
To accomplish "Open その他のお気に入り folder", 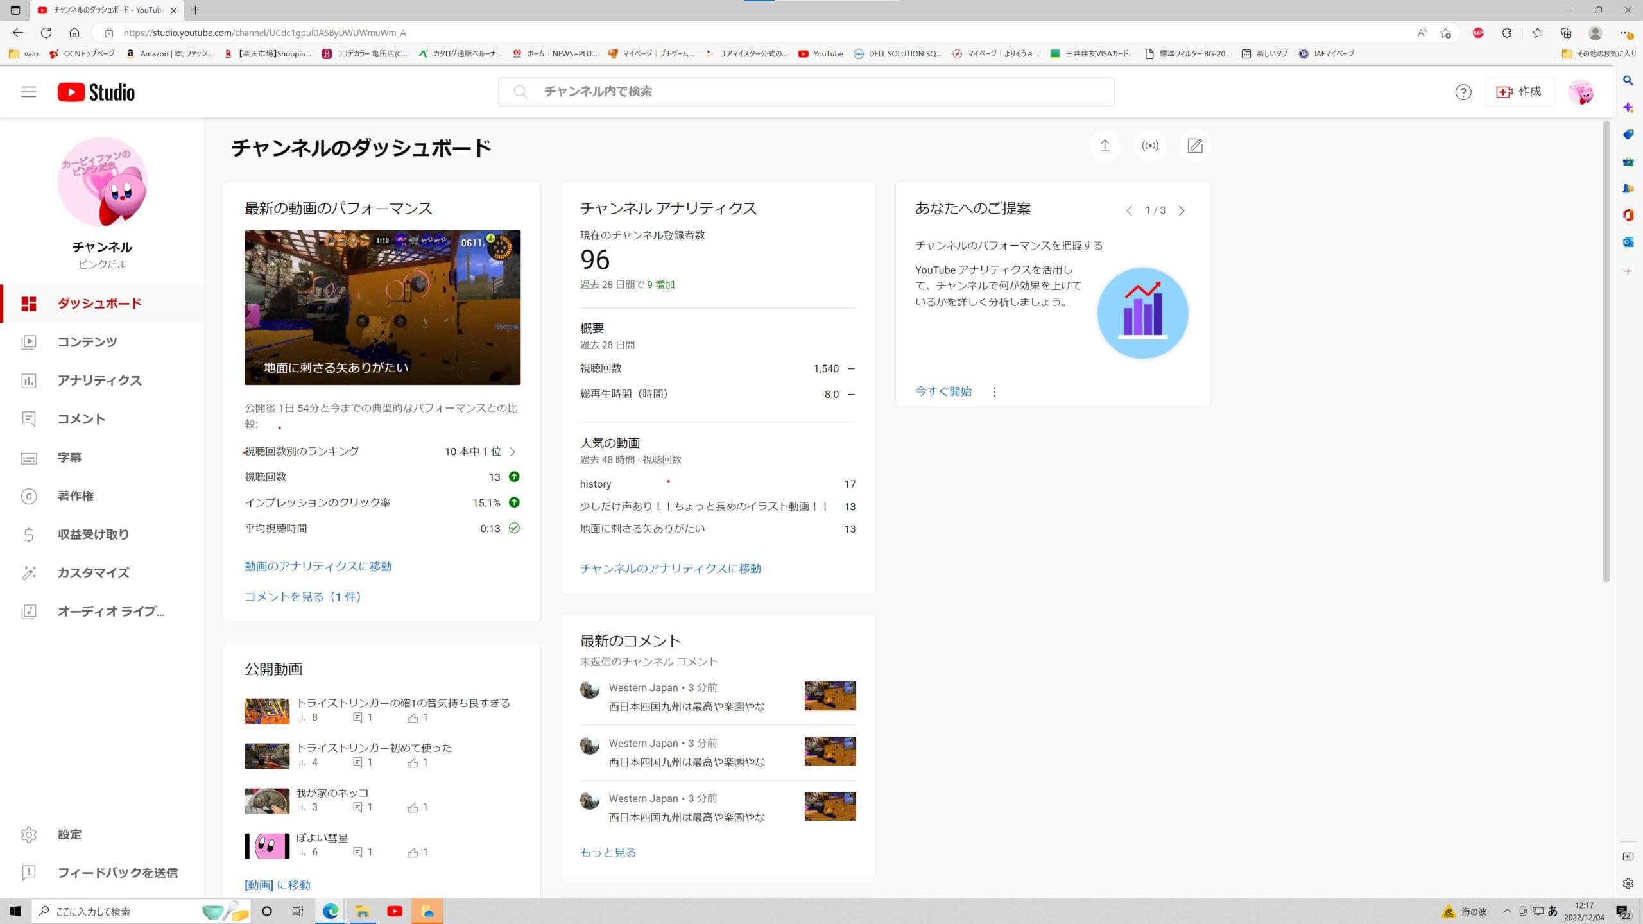I will pyautogui.click(x=1599, y=54).
